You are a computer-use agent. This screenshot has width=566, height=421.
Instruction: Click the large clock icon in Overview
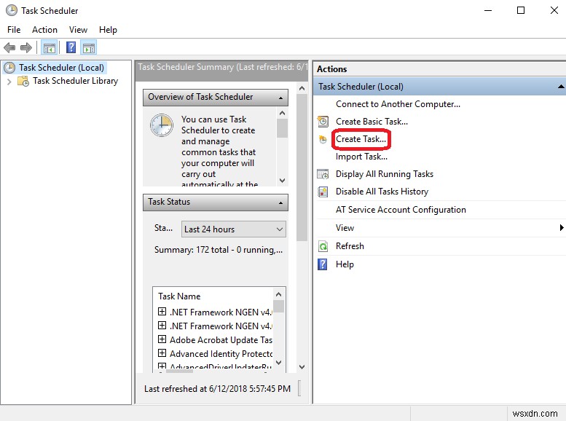coord(162,125)
